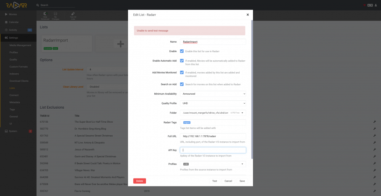Click "Unable to send test message" alert

(189, 31)
